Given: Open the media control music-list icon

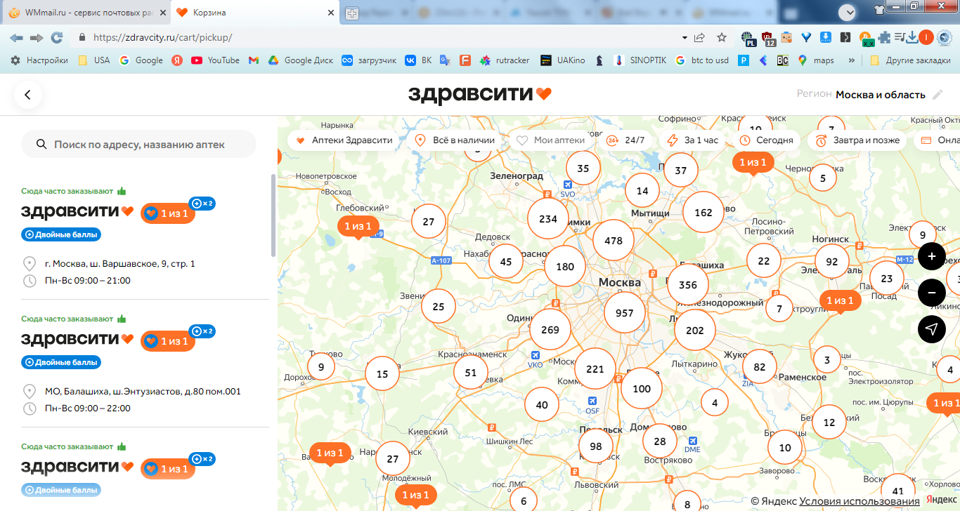Looking at the screenshot, I should point(899,37).
